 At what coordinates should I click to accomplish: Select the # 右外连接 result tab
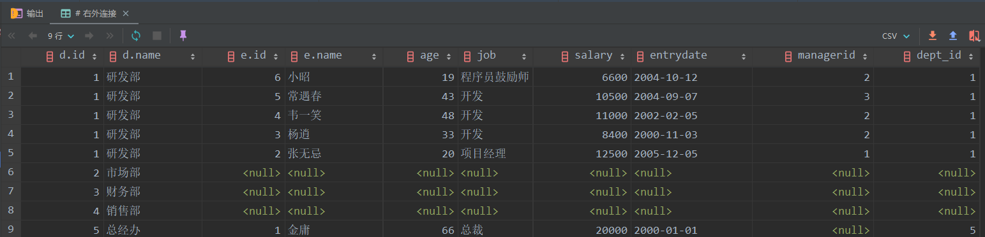coord(89,13)
